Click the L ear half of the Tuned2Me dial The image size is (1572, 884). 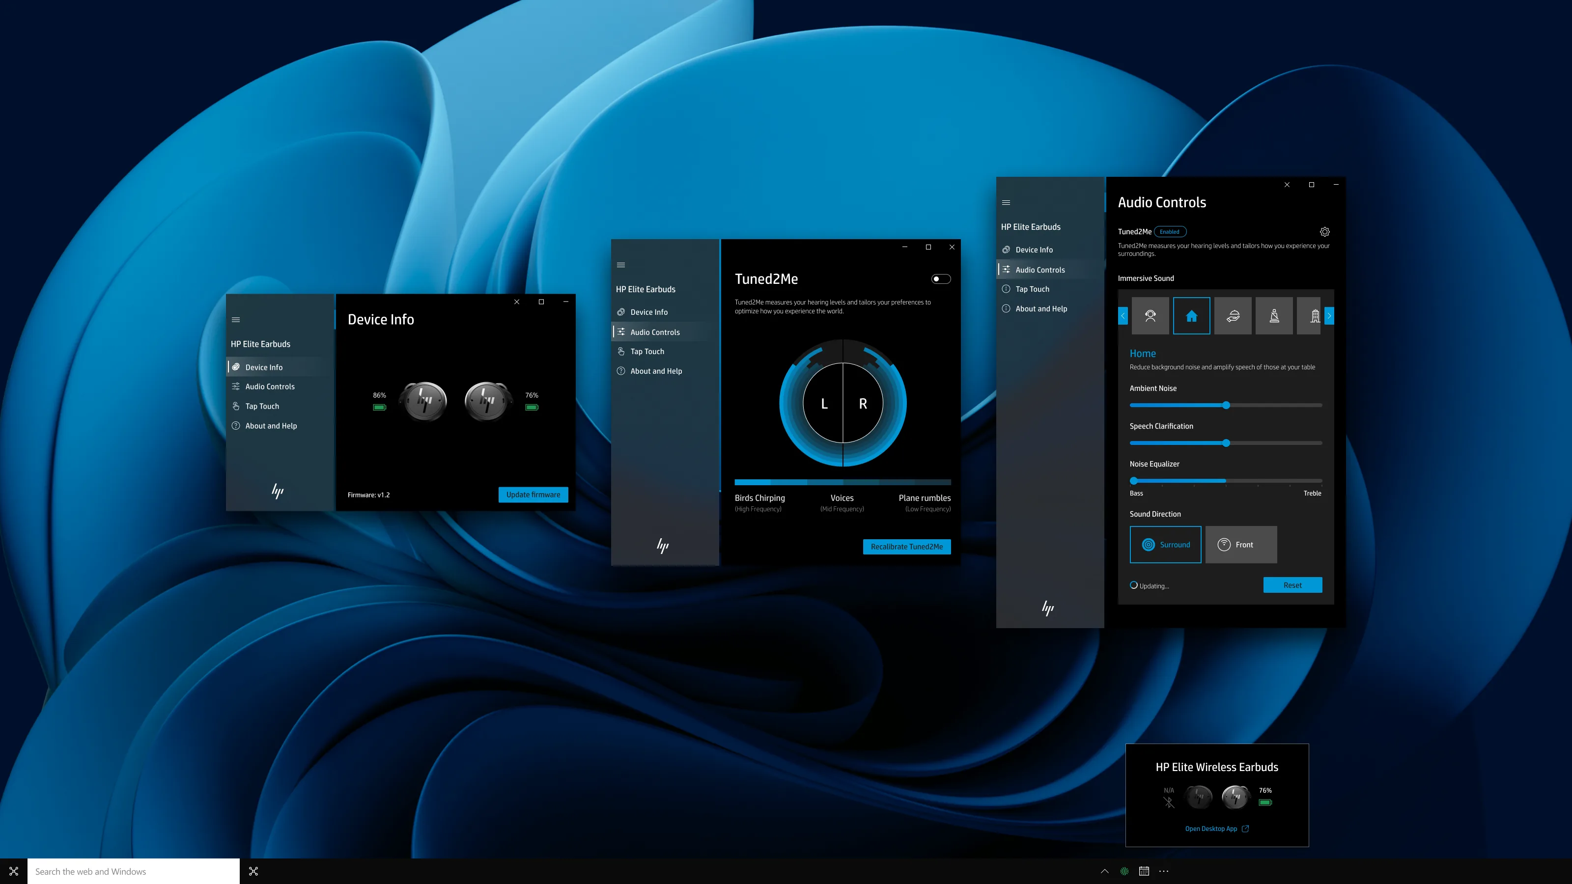pyautogui.click(x=823, y=403)
